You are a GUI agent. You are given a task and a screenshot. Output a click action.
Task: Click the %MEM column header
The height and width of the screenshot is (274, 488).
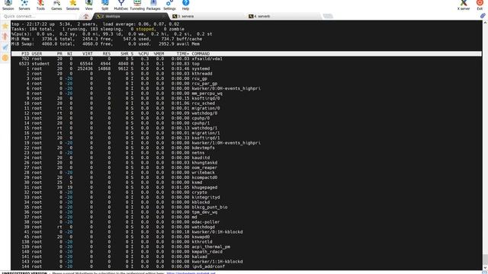(159, 54)
